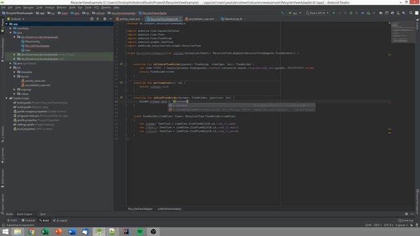Collapse the app module tree node
Viewport: 420px width, 236px height.
click(7, 24)
